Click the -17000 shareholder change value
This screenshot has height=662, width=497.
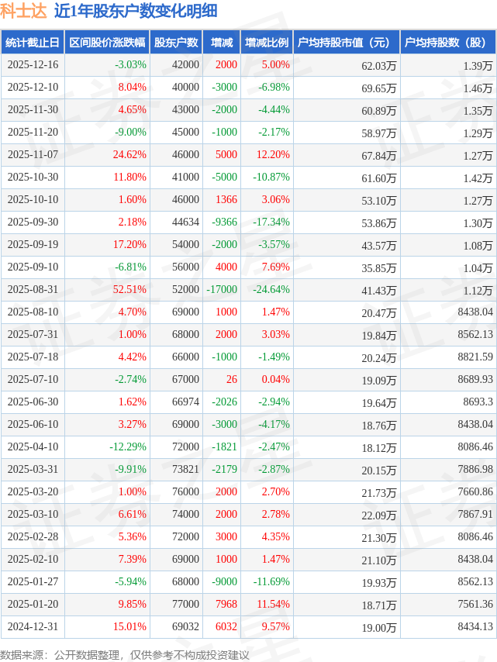[x=221, y=290]
